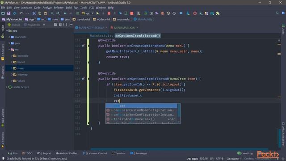Open the Event Log panel
Screen dimensions: 286x161
coord(245,153)
